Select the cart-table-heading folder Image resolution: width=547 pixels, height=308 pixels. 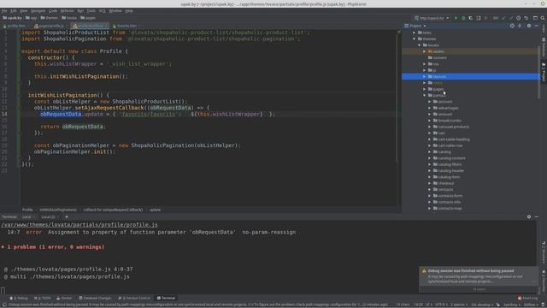point(454,139)
